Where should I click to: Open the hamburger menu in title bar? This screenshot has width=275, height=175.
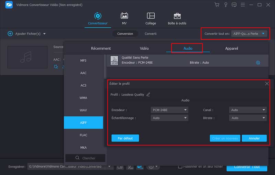pos(243,5)
